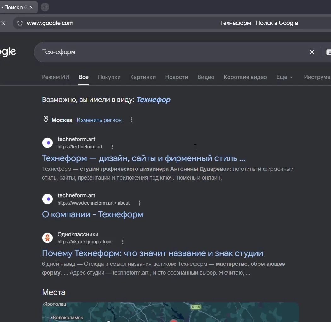Screen dimensions: 331x322
Task: Click Волоколамск label on the map
Action: tap(68, 317)
